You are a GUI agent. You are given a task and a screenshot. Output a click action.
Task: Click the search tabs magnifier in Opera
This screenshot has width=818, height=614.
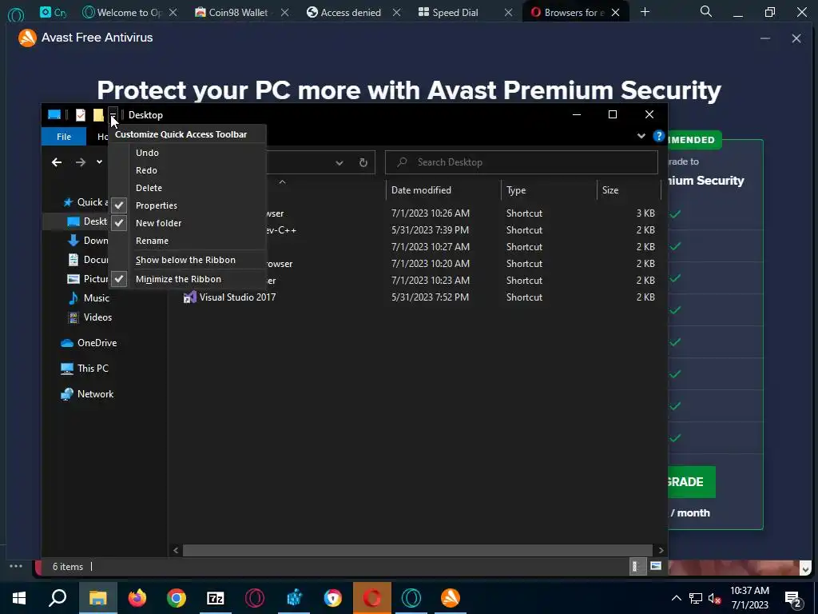(706, 11)
